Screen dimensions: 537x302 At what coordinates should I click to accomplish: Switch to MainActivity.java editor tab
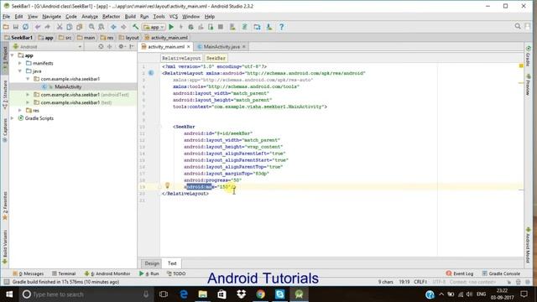coord(222,47)
